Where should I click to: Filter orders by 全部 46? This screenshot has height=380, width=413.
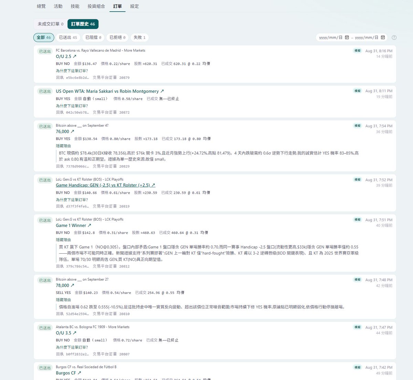tap(44, 38)
